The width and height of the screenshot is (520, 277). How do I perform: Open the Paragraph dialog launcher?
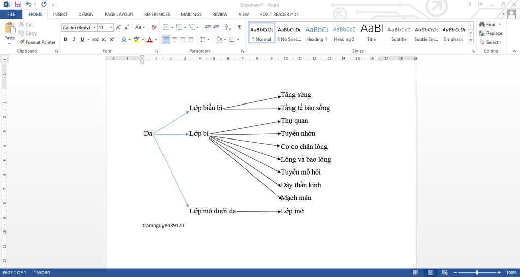(242, 51)
